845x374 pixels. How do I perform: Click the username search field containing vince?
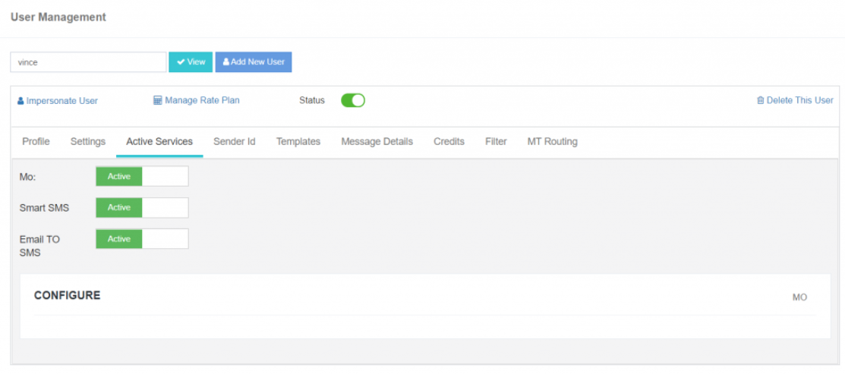pyautogui.click(x=88, y=62)
